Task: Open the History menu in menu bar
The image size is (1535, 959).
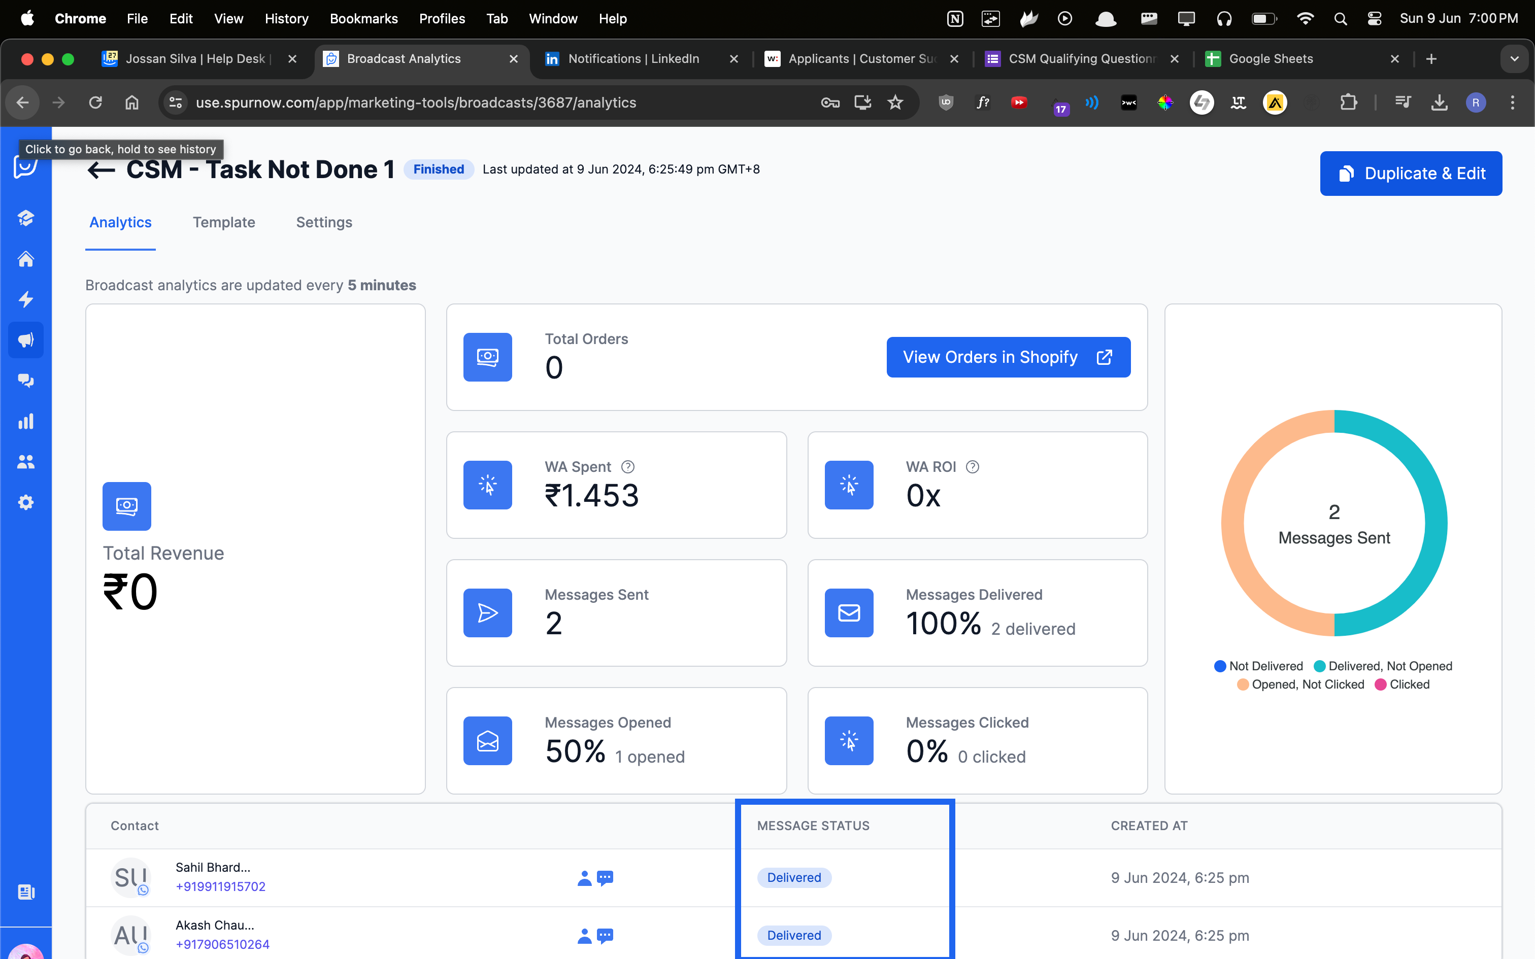Action: (286, 18)
